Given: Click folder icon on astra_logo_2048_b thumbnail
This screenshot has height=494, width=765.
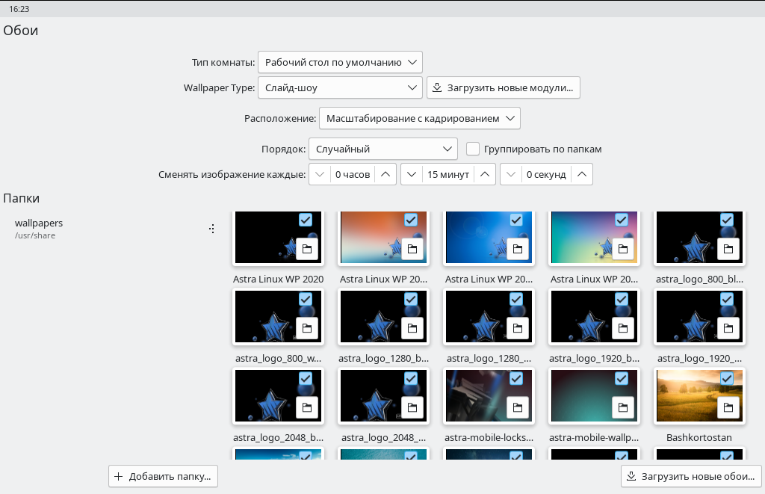Looking at the screenshot, I should 307,407.
